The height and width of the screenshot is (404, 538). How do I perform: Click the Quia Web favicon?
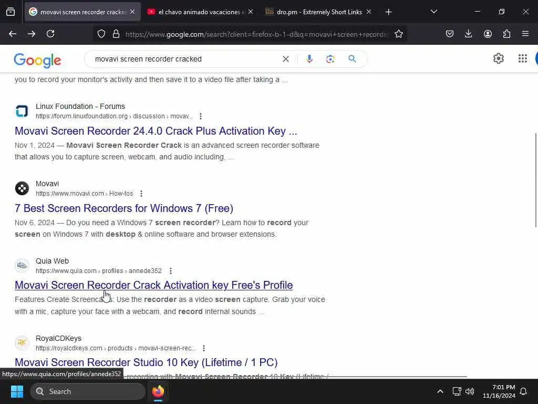click(22, 266)
